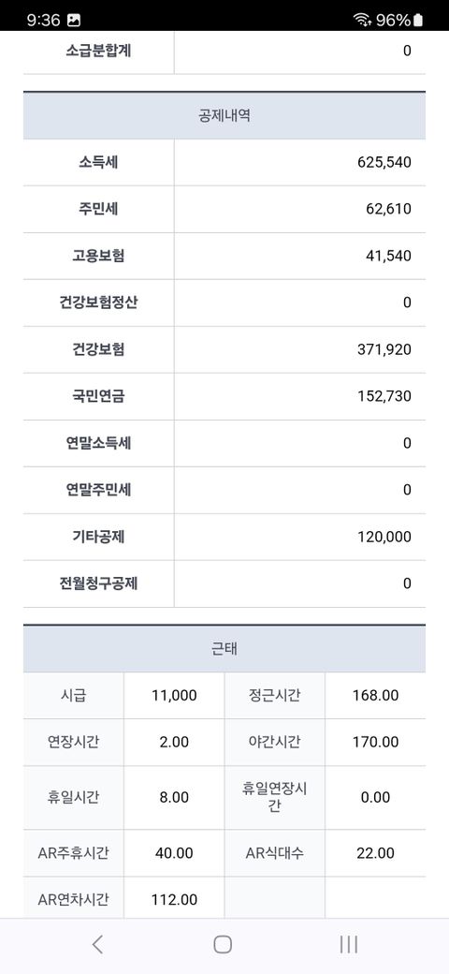This screenshot has height=974, width=449.
Task: Tap the 공제내역 section header
Action: (x=224, y=115)
